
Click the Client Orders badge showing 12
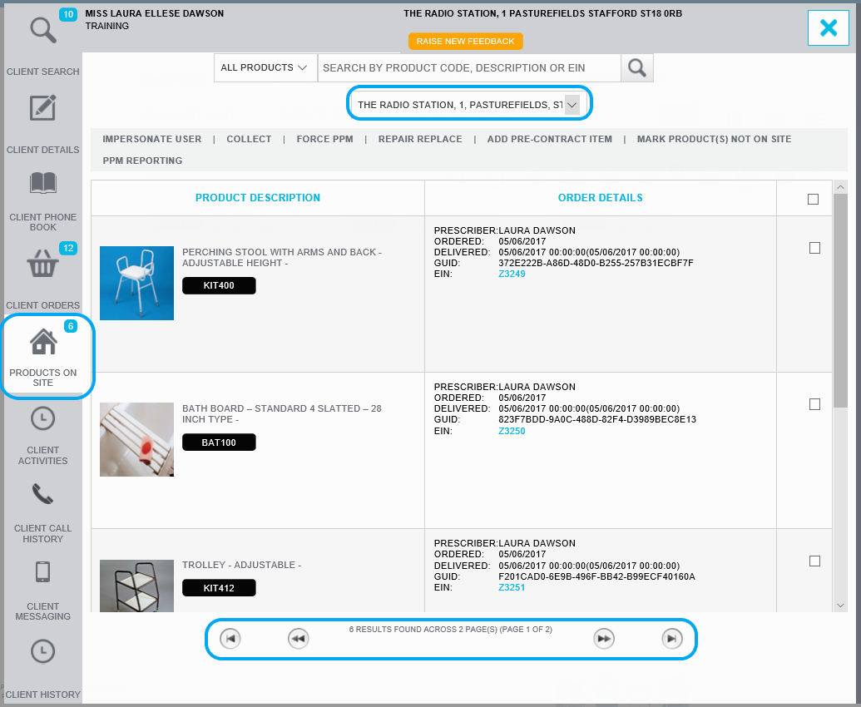click(68, 248)
